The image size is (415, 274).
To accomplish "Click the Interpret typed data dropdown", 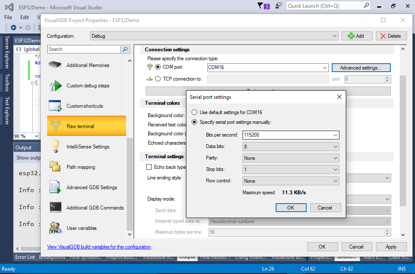I will [x=299, y=221].
